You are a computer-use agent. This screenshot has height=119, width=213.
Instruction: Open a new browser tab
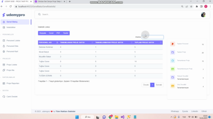pos(70,1)
